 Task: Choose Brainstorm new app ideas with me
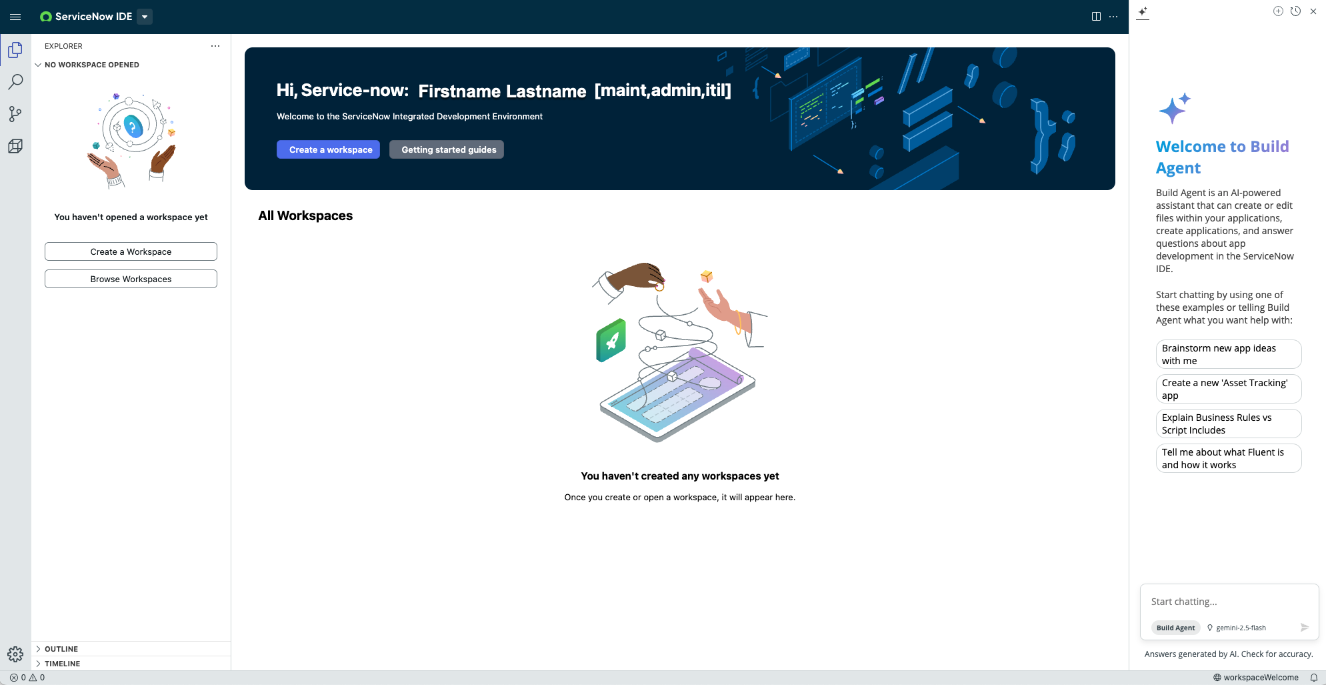click(1229, 354)
